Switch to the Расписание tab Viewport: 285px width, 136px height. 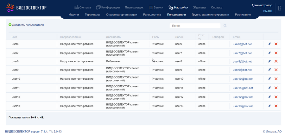coord(243,15)
